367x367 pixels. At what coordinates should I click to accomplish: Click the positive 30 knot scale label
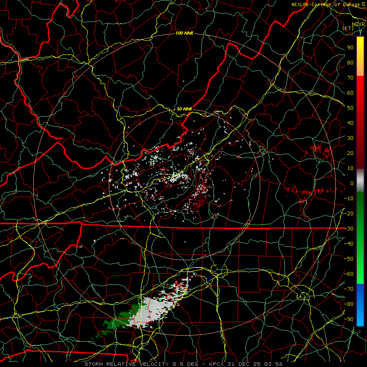[x=350, y=138]
